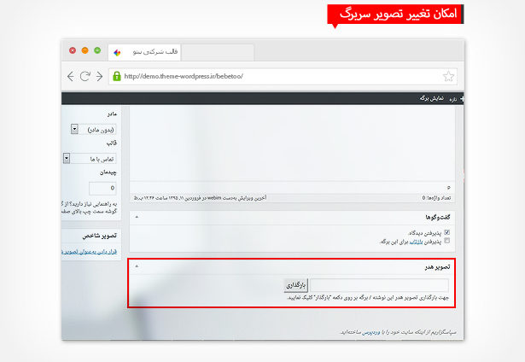Click the colorful favicon on the browser tab

tap(118, 51)
